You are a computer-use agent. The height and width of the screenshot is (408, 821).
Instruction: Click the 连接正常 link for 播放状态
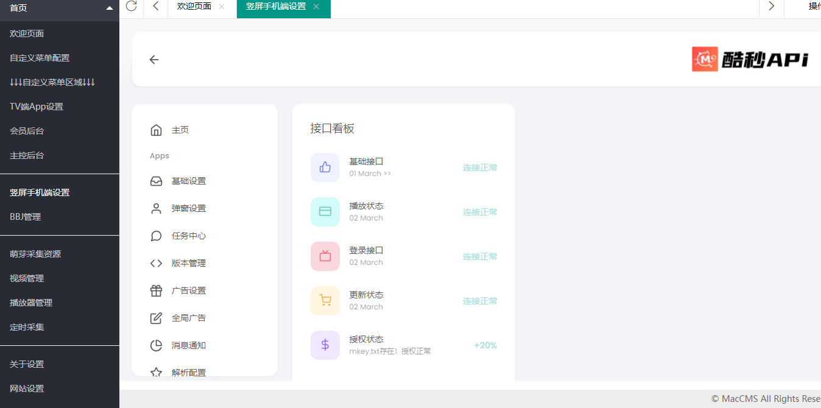(479, 211)
